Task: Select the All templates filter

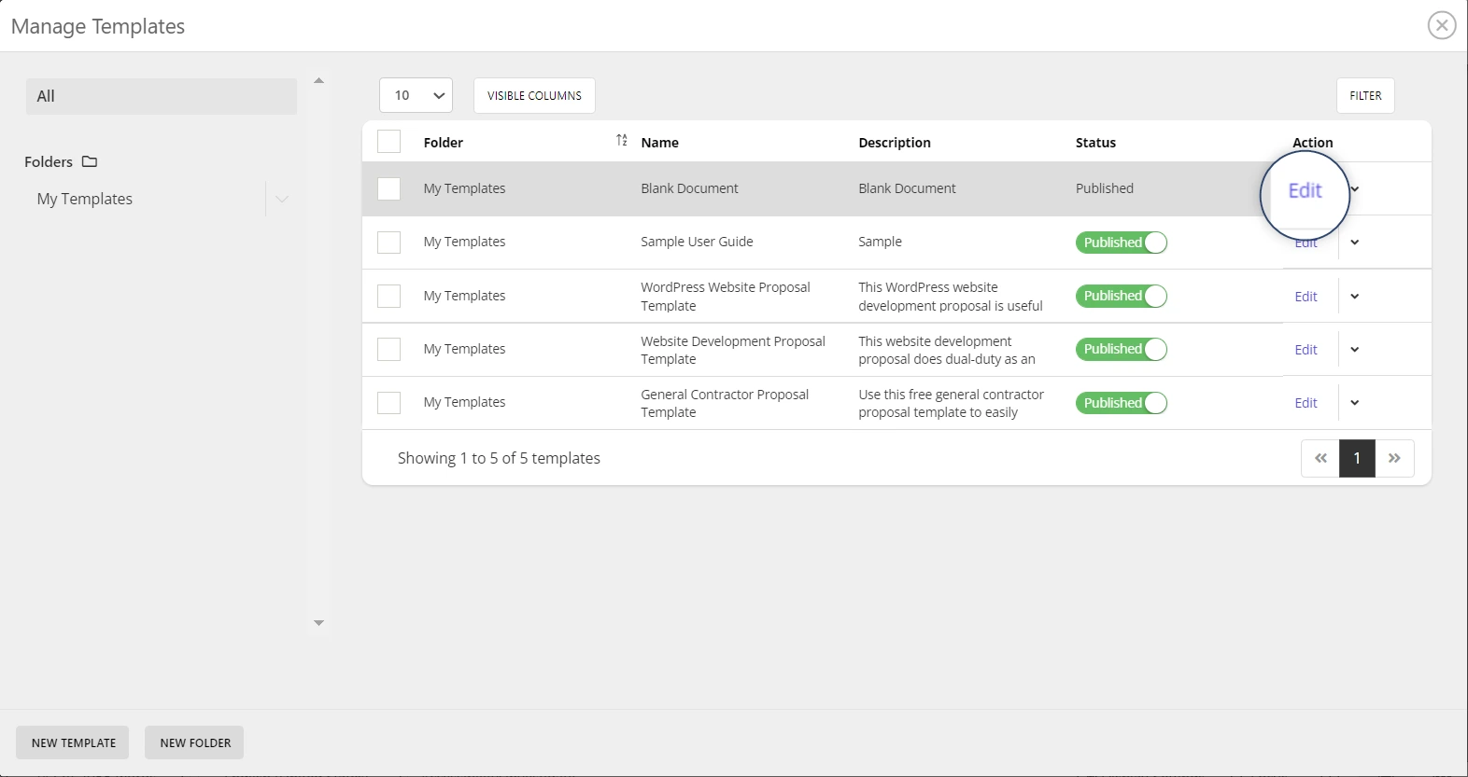Action: (162, 96)
